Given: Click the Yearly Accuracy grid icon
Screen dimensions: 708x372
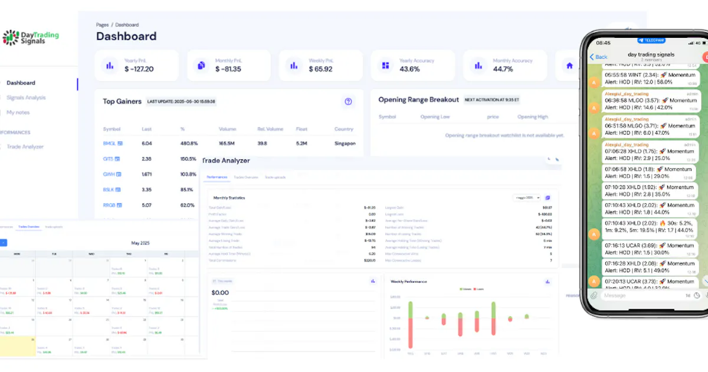Looking at the screenshot, I should click(x=385, y=66).
